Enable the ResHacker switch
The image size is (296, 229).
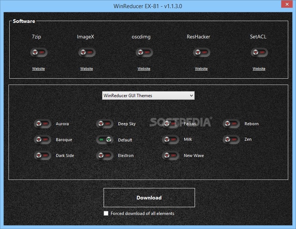[201, 52]
